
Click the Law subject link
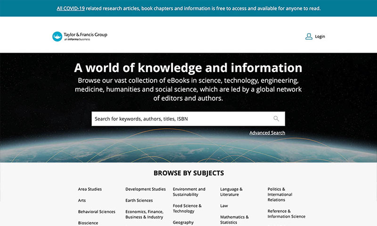pos(224,206)
